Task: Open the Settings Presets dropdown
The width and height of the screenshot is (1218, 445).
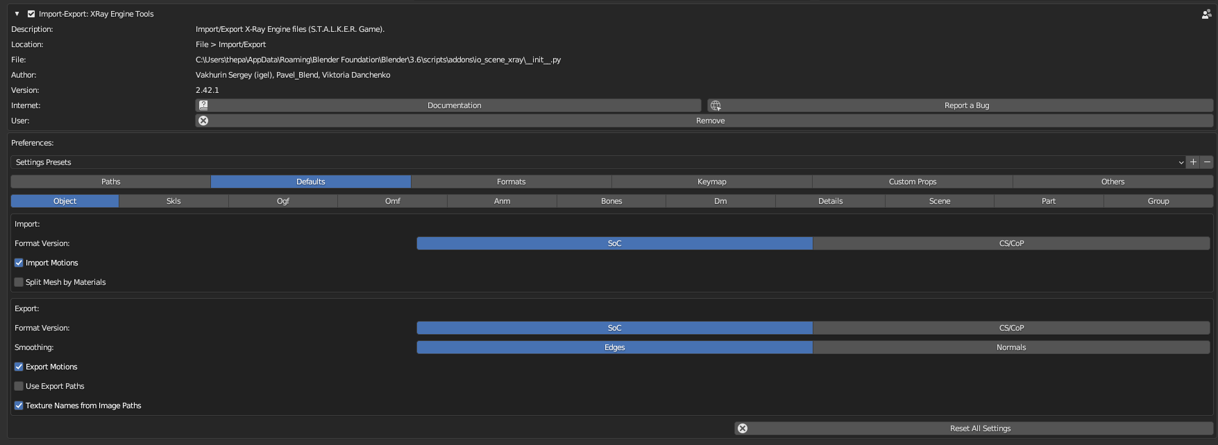Action: click(x=597, y=162)
